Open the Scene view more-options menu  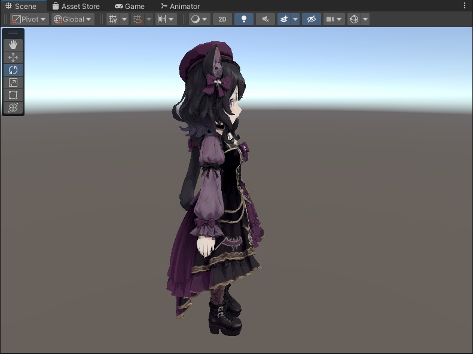[x=465, y=5]
